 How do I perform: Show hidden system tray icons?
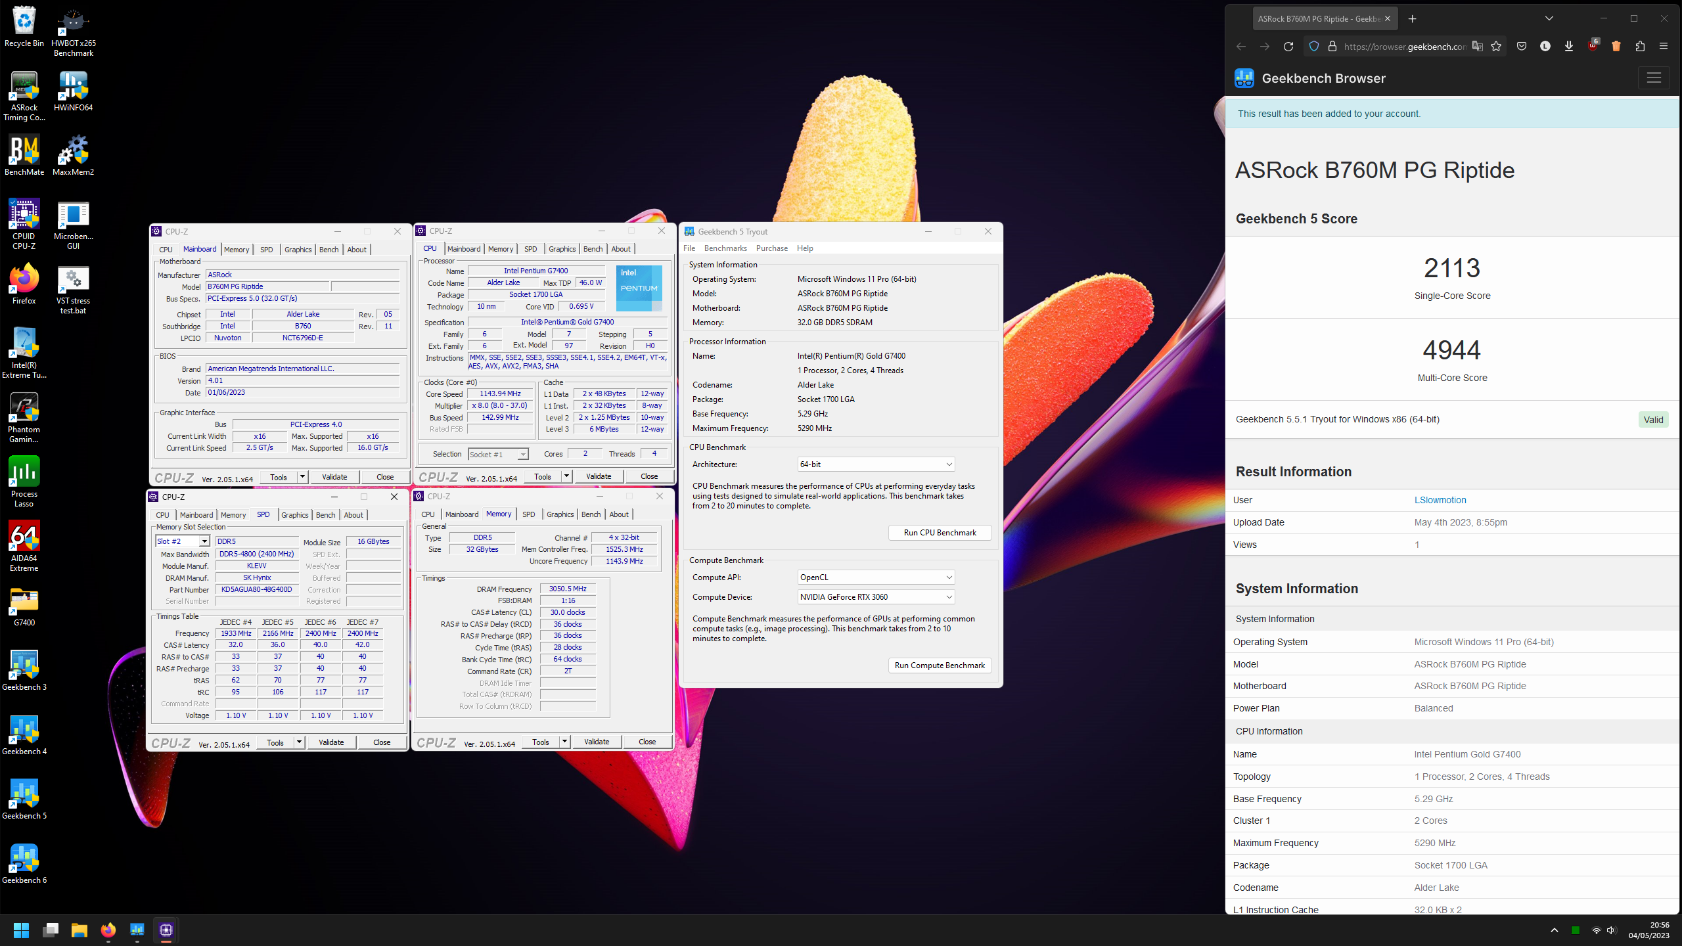(1554, 930)
